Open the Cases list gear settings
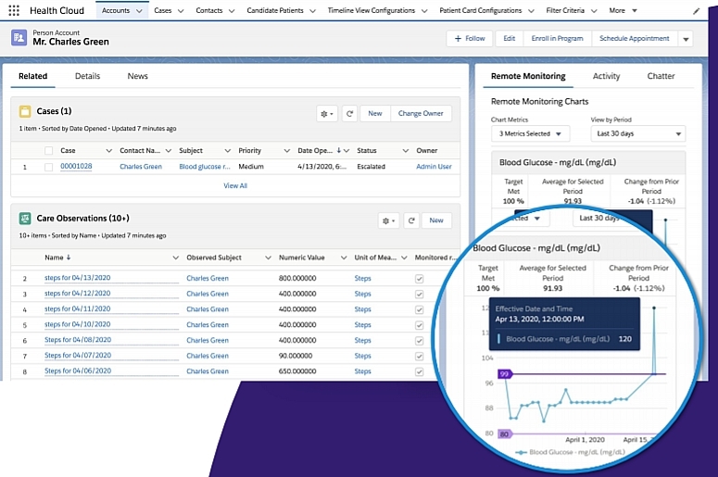Viewport: 718px width, 477px height. pyautogui.click(x=327, y=113)
